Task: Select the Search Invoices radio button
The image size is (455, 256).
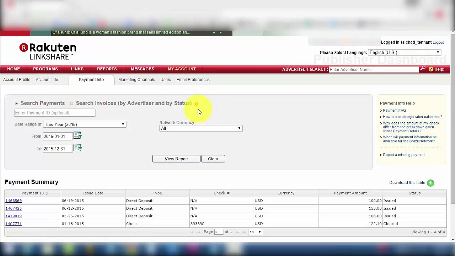Action: pyautogui.click(x=71, y=103)
